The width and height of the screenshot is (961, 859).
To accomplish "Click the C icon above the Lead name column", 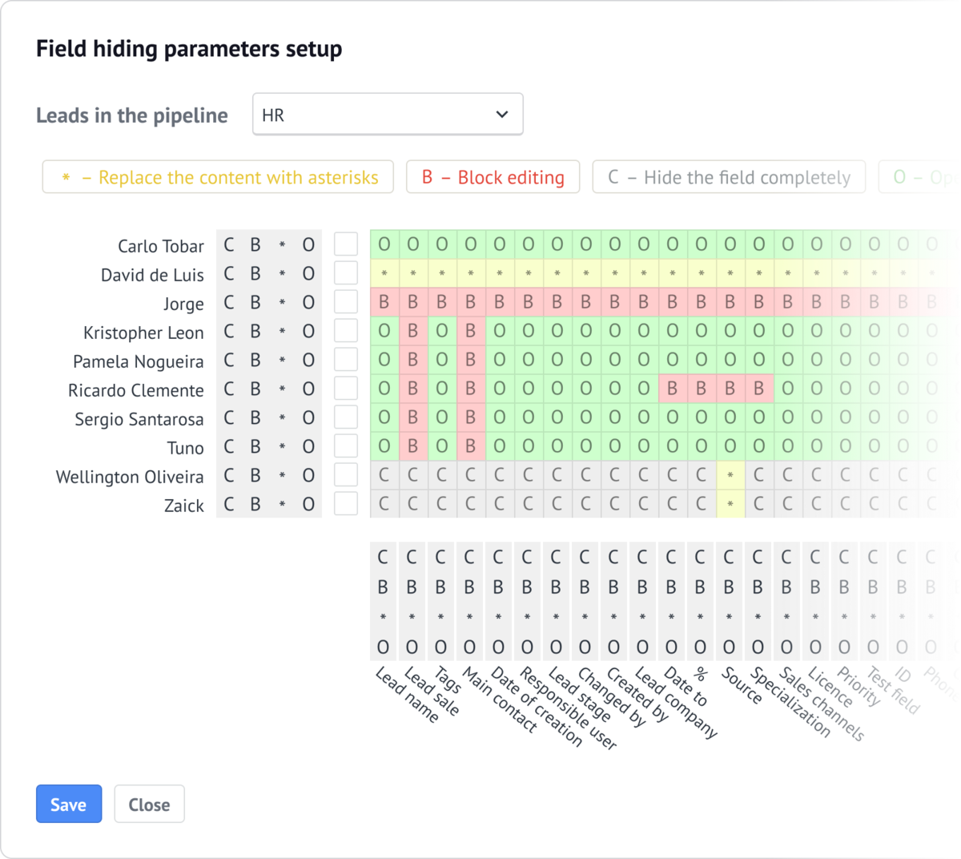I will click(x=383, y=557).
